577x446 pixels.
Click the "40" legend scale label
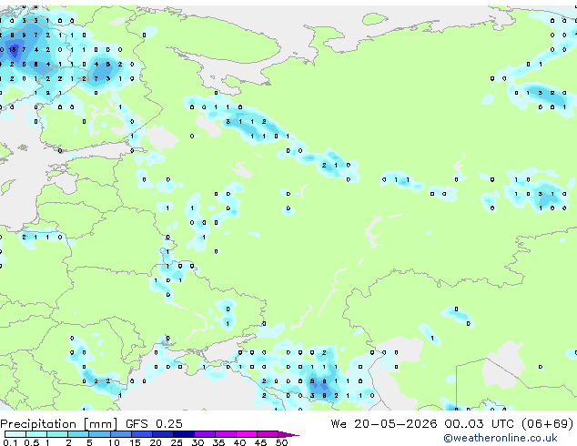(239, 442)
